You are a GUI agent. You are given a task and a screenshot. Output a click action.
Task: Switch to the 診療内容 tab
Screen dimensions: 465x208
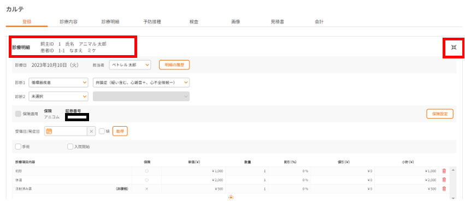pos(68,22)
